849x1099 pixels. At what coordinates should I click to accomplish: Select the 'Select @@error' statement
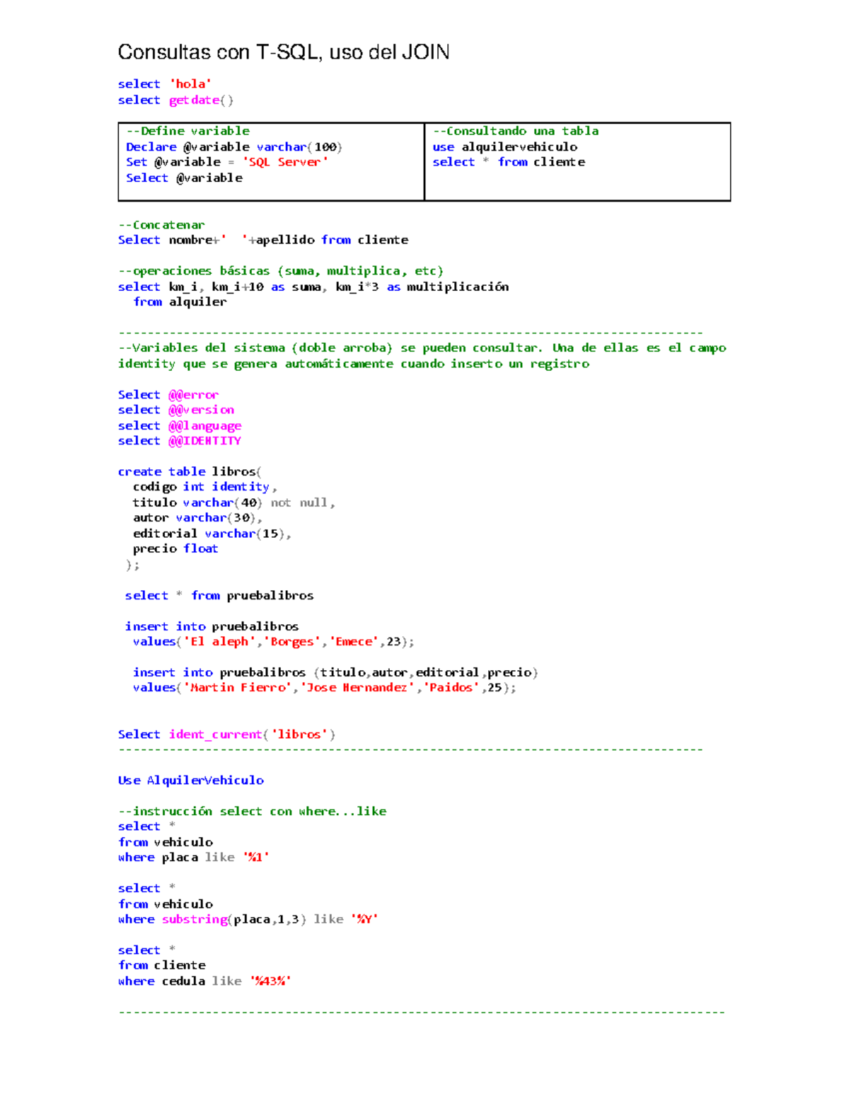pyautogui.click(x=168, y=394)
